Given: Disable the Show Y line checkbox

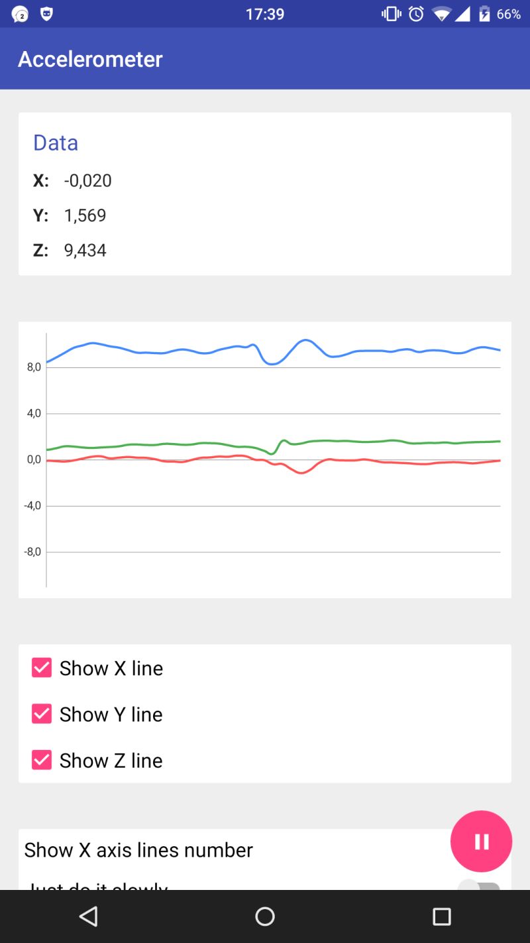Looking at the screenshot, I should (42, 714).
